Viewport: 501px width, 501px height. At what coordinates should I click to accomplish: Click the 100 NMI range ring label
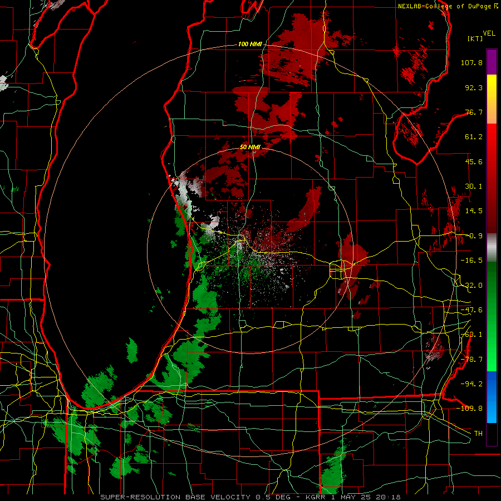coord(250,44)
